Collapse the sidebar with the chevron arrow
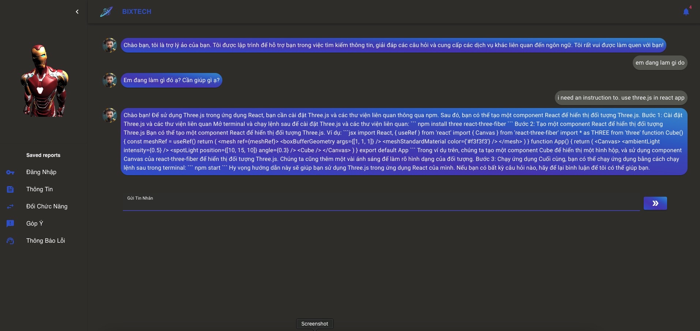Image resolution: width=700 pixels, height=331 pixels. click(77, 12)
